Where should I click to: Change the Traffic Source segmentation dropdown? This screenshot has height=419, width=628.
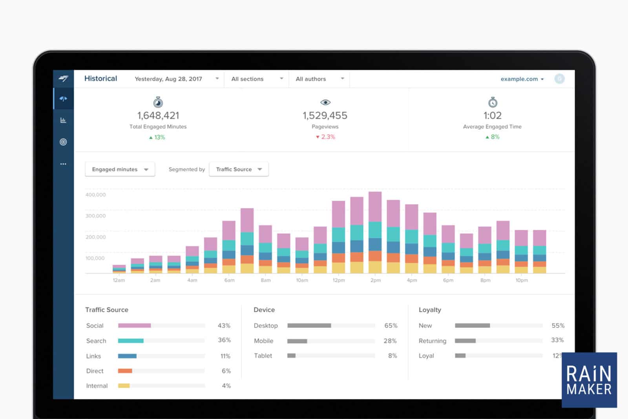[x=239, y=169]
